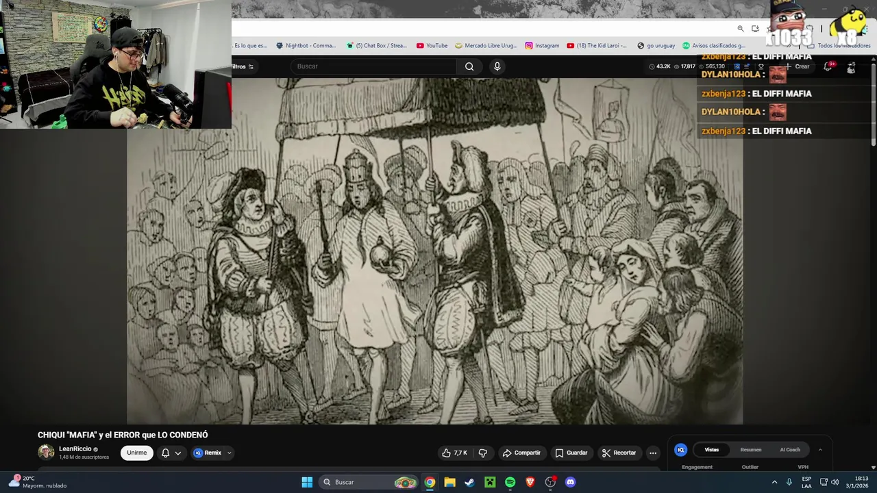This screenshot has width=877, height=493.
Task: Click the Crear create button
Action: click(x=798, y=66)
